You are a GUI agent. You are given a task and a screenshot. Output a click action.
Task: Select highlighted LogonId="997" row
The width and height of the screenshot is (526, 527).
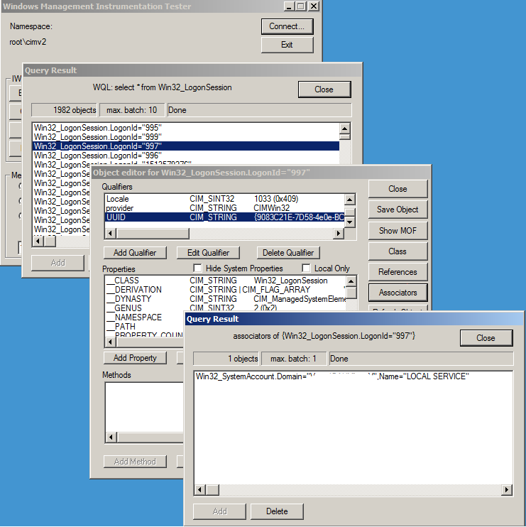coord(186,146)
